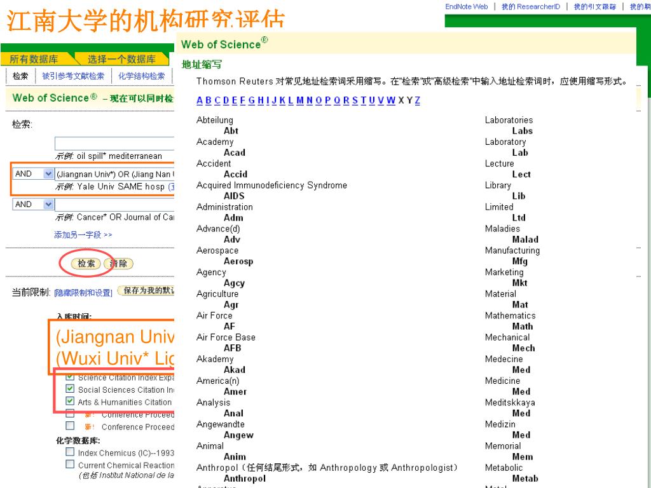Open the 我的 ResearcherID link
Image resolution: width=651 pixels, height=488 pixels.
click(x=531, y=6)
